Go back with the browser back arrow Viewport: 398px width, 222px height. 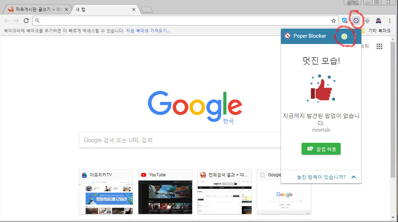7,21
